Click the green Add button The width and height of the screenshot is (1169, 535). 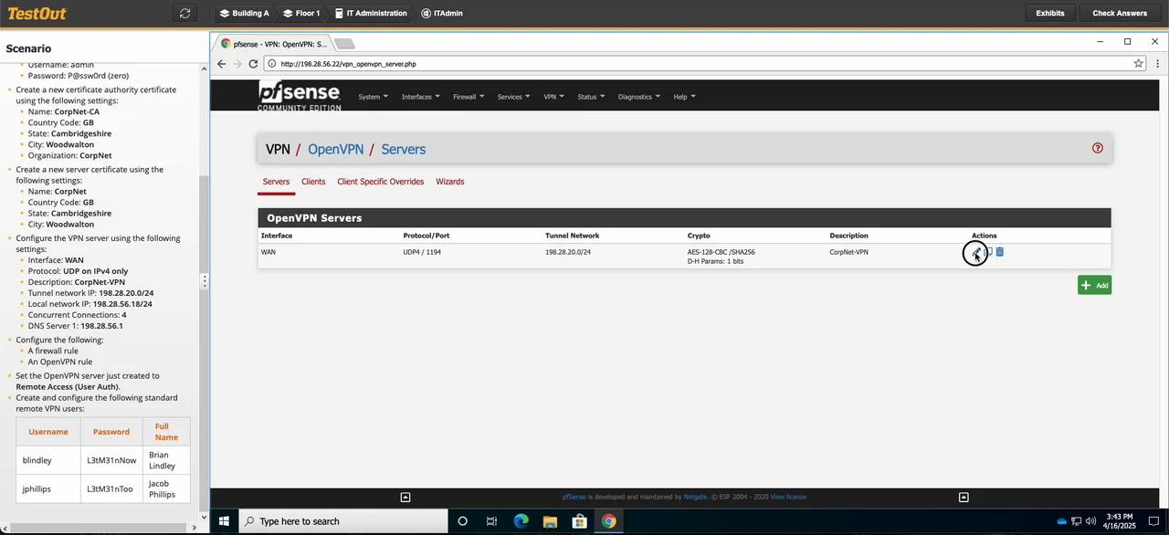point(1093,285)
